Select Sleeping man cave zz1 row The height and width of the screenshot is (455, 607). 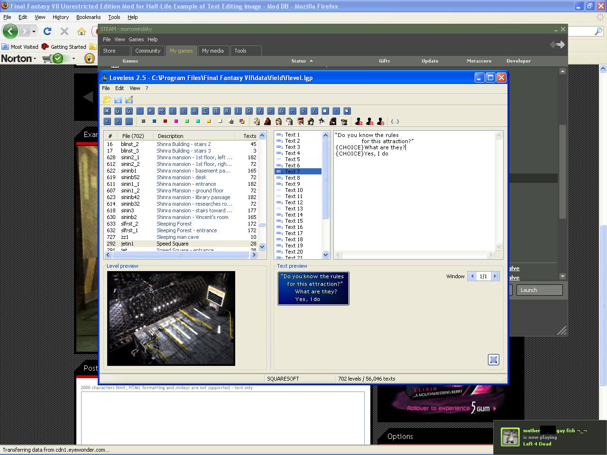181,237
